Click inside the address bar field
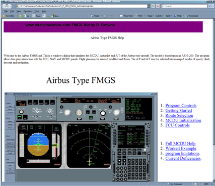This screenshot has width=215, height=186. pyautogui.click(x=82, y=6)
